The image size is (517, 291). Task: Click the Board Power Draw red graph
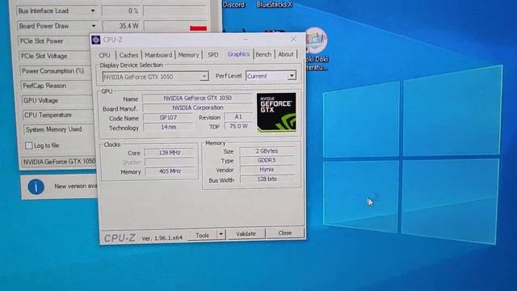point(198,29)
